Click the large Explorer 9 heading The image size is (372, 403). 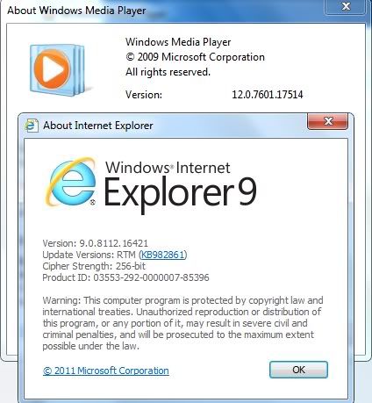click(180, 194)
